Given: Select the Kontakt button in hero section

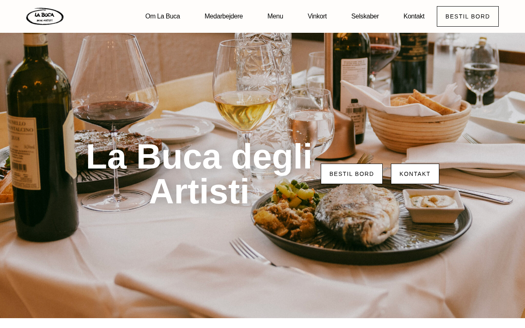Looking at the screenshot, I should coord(415,174).
